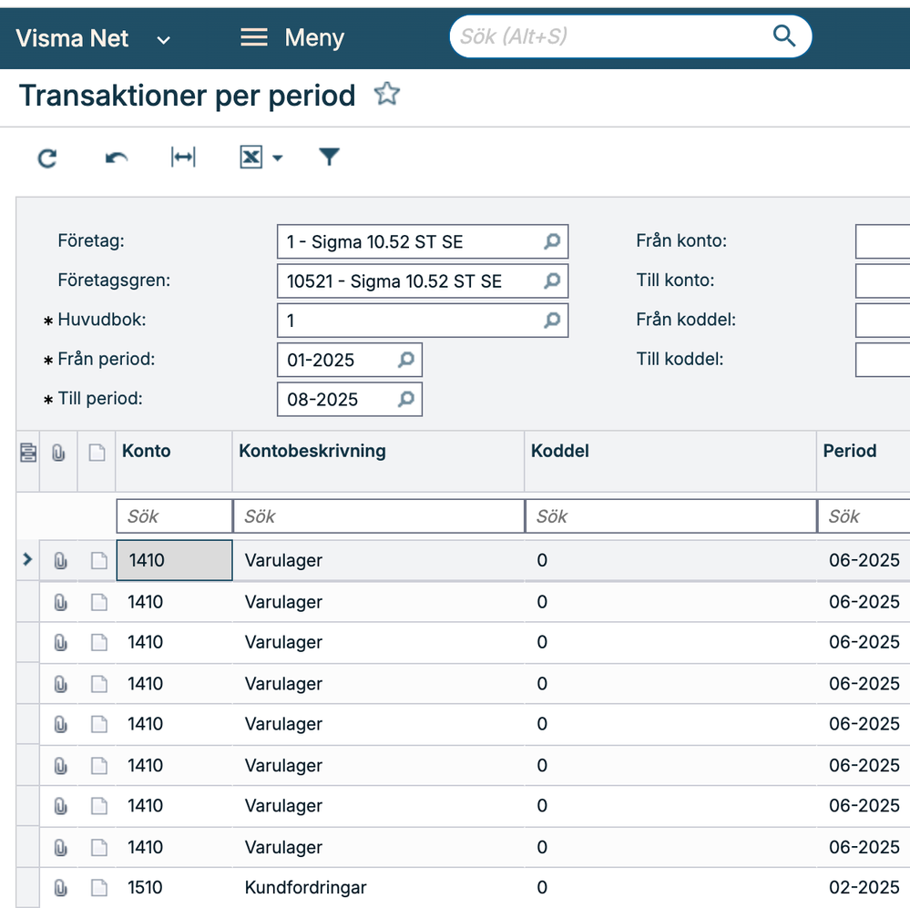Screen dimensions: 910x908
Task: Click the Koddel Sök filter box
Action: click(670, 516)
